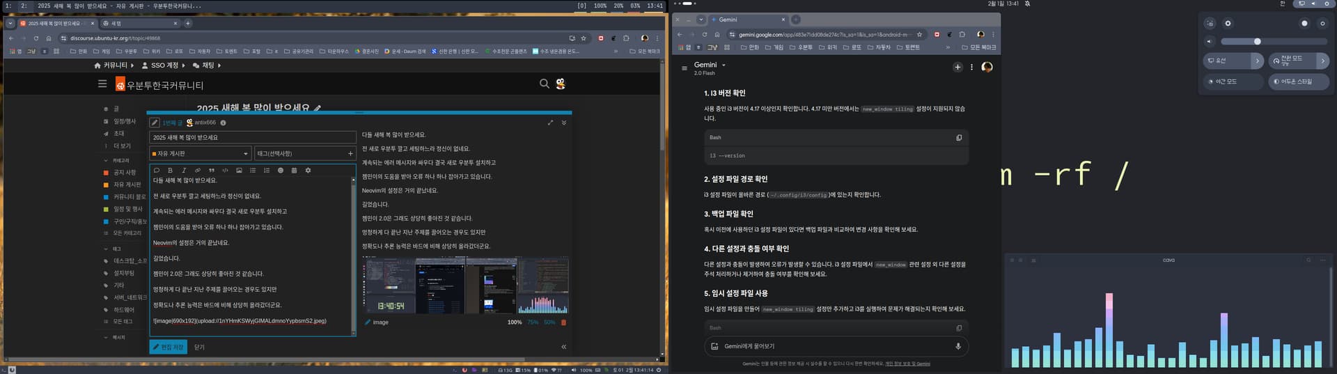Open the 자유 게시판 category dropdown
This screenshot has width=1337, height=374.
pyautogui.click(x=200, y=153)
